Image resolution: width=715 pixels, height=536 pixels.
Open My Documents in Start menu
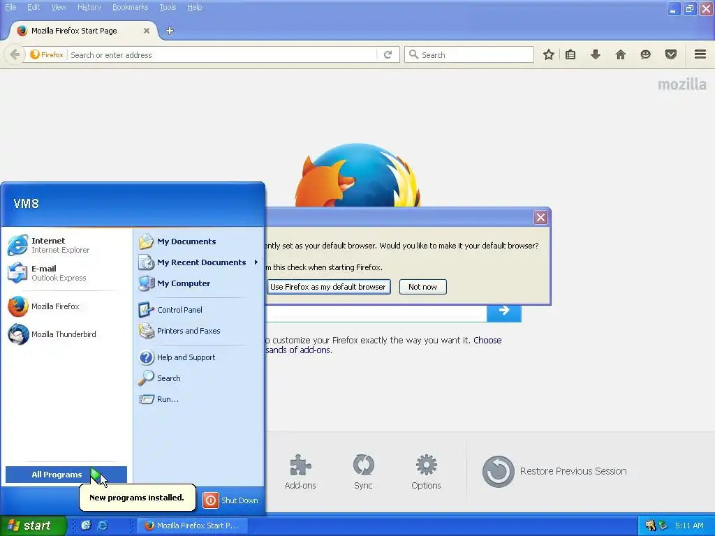199,241
